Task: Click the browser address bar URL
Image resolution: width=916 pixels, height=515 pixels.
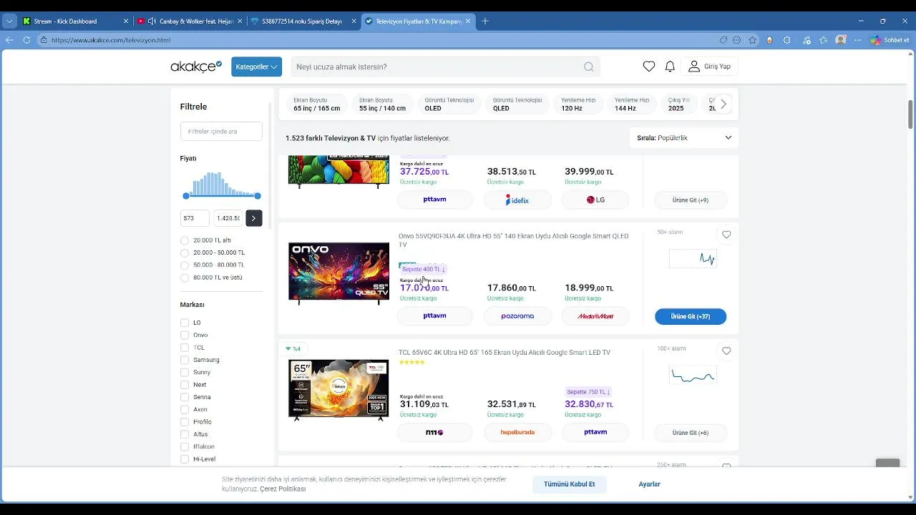Action: click(x=111, y=40)
